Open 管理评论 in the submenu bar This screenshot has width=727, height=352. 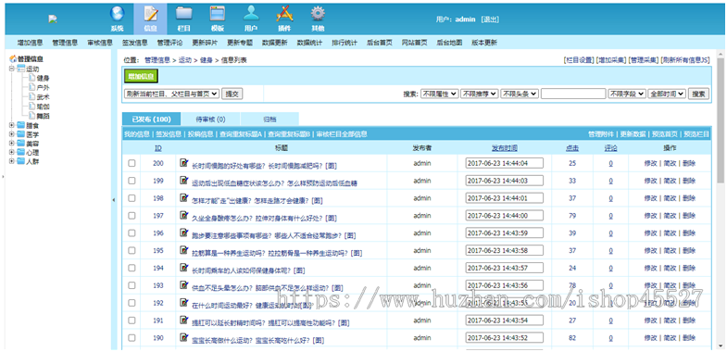pyautogui.click(x=169, y=43)
